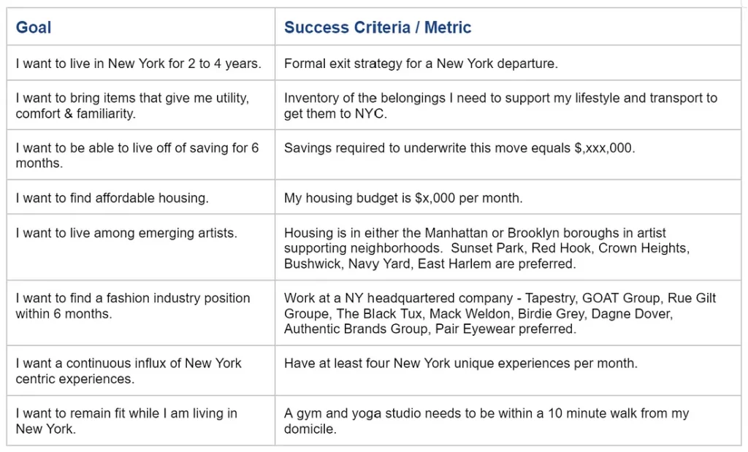Select the "continuous influx of New York" goal
This screenshot has width=748, height=452.
(128, 371)
